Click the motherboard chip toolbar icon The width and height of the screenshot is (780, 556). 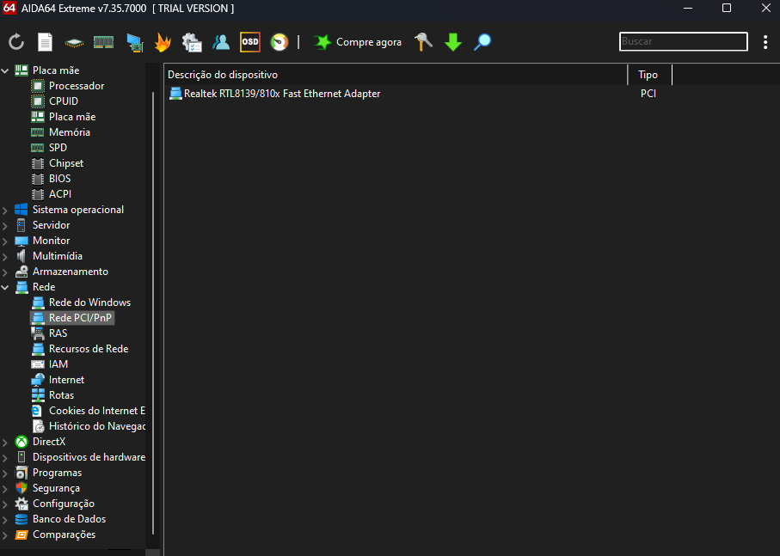74,43
